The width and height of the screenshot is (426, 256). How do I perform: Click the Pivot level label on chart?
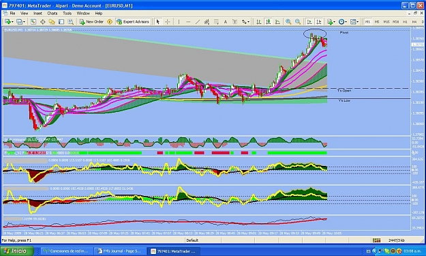pyautogui.click(x=344, y=33)
